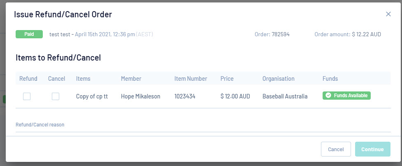Click the Order: 782594 text

point(272,34)
